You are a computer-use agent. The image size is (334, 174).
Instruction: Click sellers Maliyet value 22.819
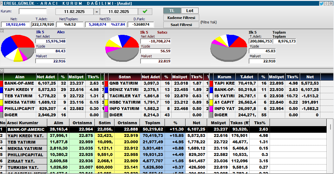pyautogui.click(x=155, y=61)
